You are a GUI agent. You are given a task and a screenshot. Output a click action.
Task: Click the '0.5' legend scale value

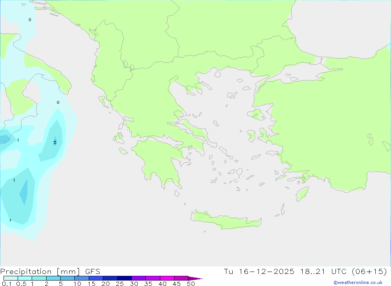[x=22, y=284]
